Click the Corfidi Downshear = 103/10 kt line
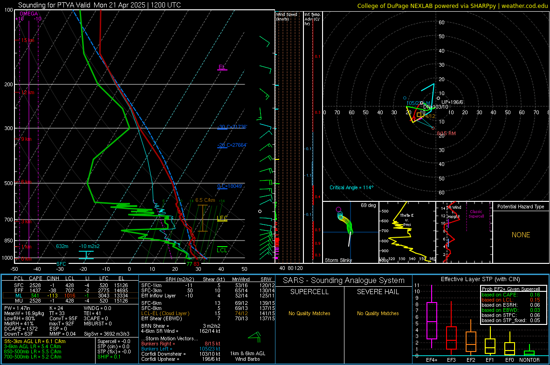Viewport: 550px width, 365px height. pyautogui.click(x=180, y=354)
